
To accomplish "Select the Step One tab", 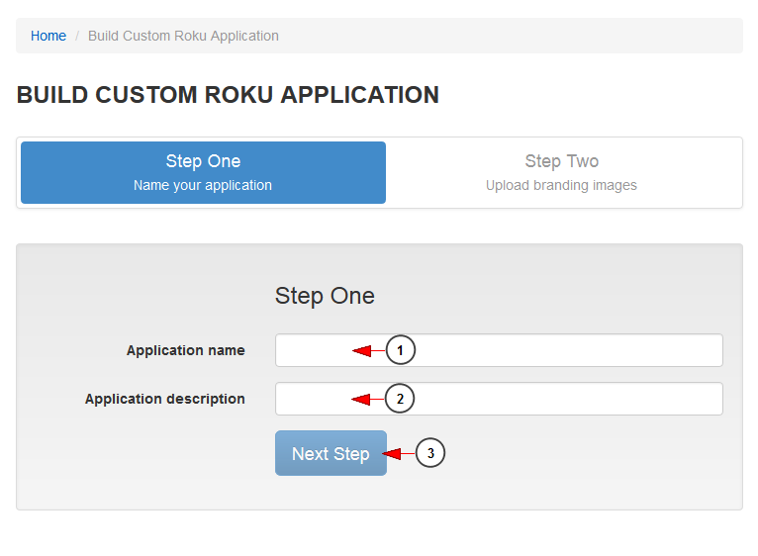I will (203, 172).
